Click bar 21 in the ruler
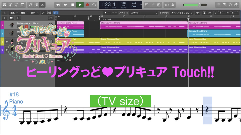This screenshot has height=135, width=241. (x=145, y=16)
